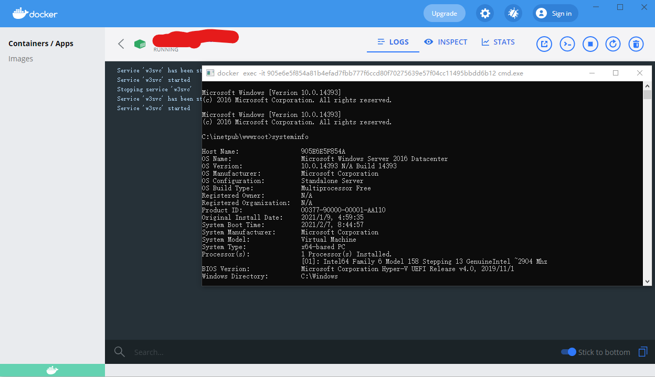Open container in browser icon

coord(544,44)
